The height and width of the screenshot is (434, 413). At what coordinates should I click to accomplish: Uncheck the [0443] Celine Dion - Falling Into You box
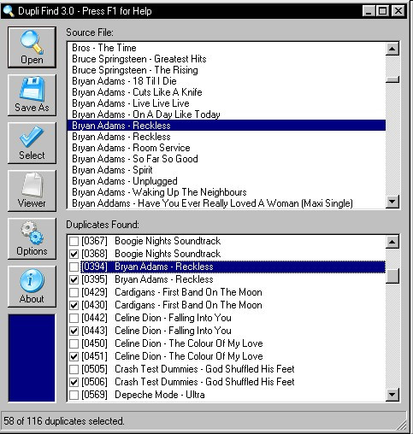(x=74, y=331)
